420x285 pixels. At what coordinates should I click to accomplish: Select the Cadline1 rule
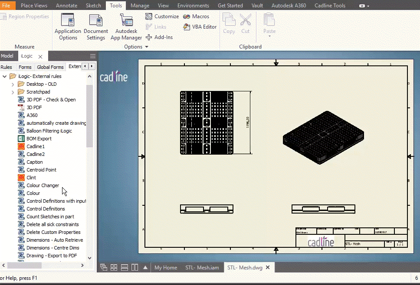click(31, 146)
